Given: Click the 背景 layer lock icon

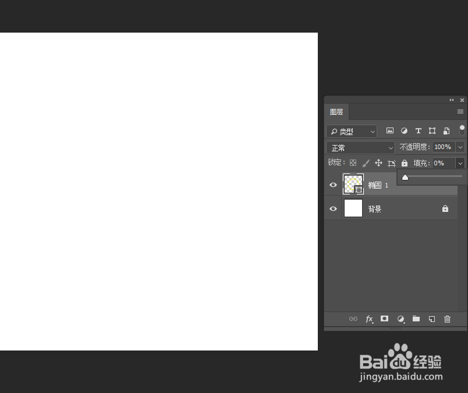Looking at the screenshot, I should (x=445, y=208).
